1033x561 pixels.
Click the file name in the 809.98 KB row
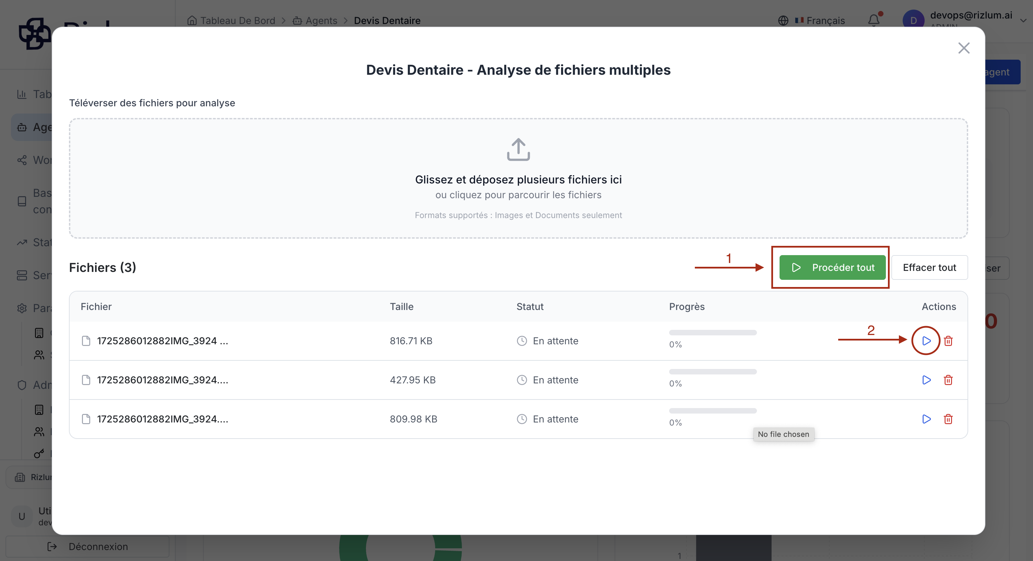pos(163,419)
